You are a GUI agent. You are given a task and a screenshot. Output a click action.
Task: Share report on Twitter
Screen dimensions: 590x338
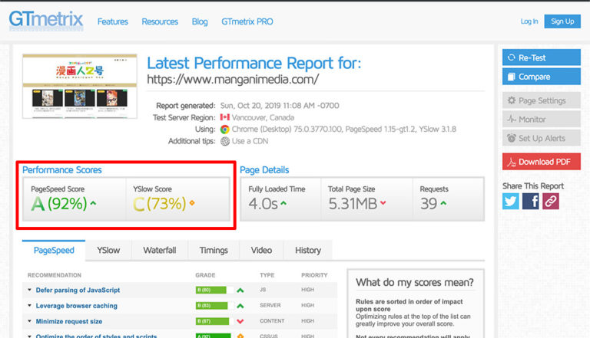(x=510, y=202)
